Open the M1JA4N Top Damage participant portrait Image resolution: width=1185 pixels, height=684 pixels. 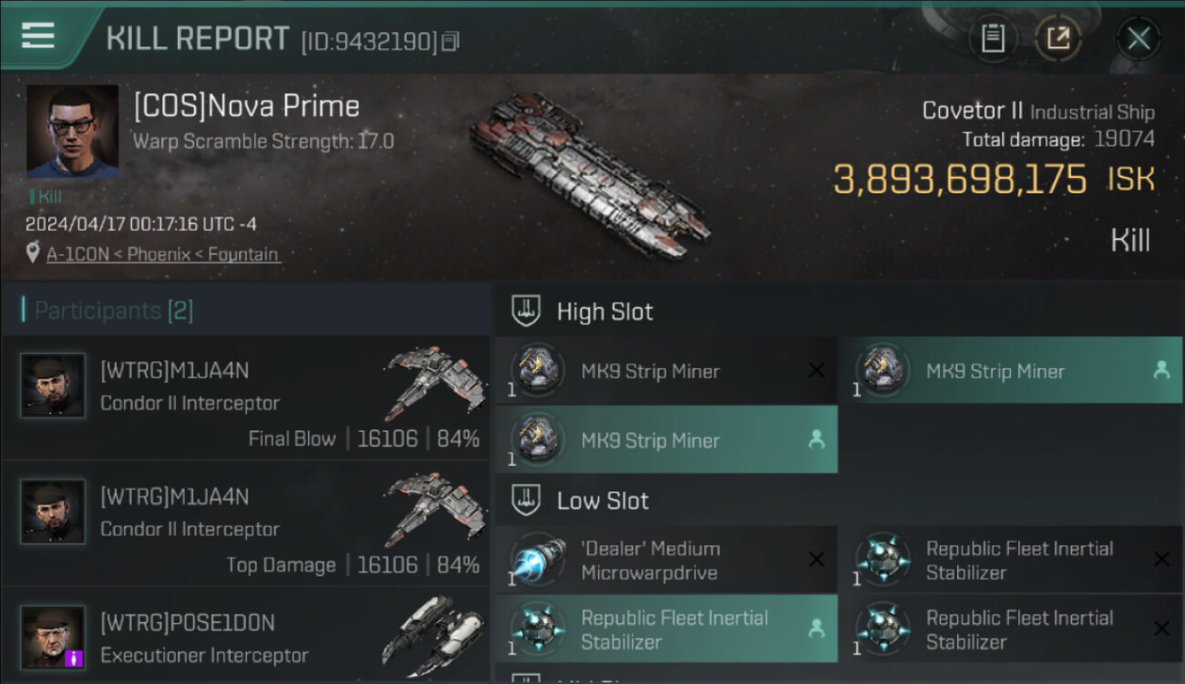[53, 513]
